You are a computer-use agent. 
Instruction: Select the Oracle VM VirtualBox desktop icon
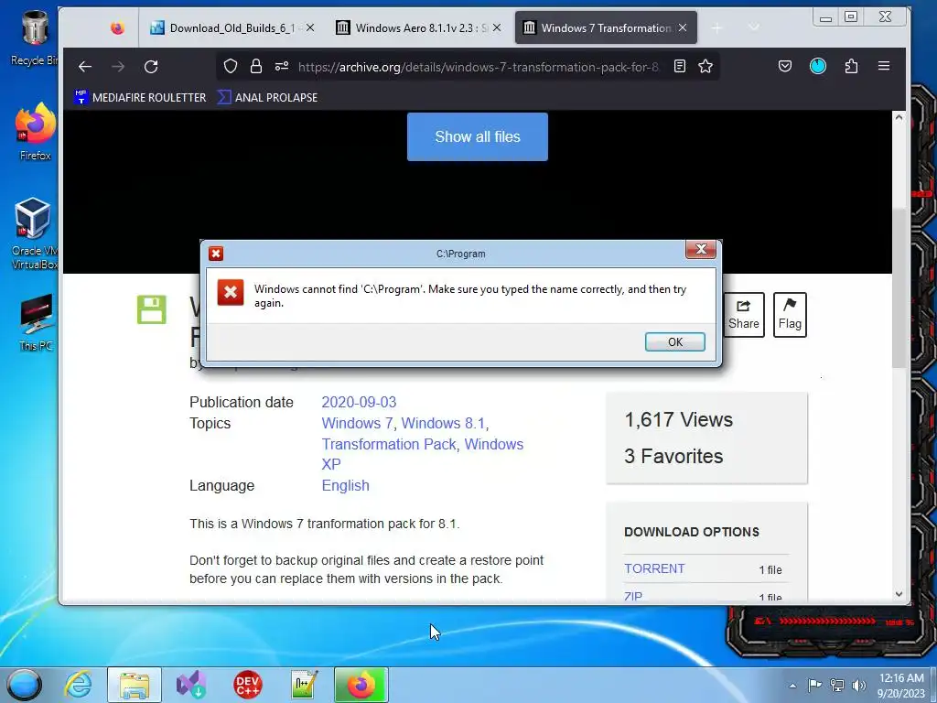34,233
